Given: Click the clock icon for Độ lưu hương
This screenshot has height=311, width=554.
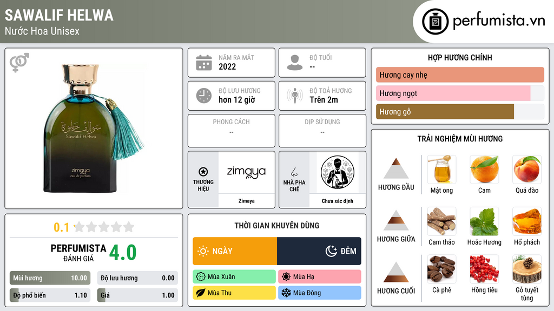Looking at the screenshot, I should (x=204, y=96).
